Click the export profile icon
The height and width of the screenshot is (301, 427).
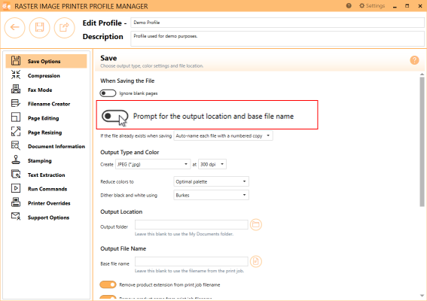64,28
